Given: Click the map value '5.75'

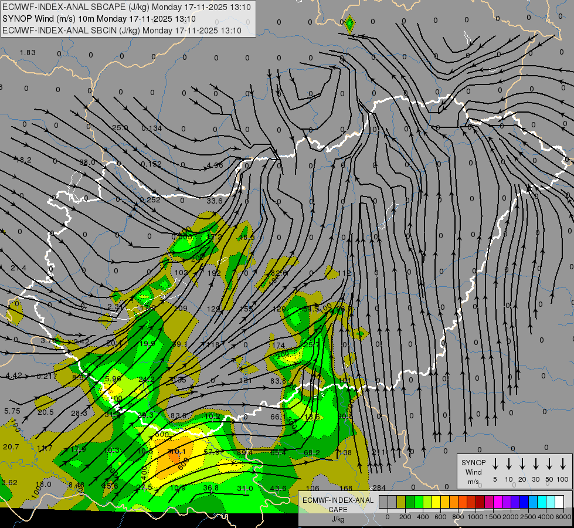Looking at the screenshot, I should click(x=12, y=411).
